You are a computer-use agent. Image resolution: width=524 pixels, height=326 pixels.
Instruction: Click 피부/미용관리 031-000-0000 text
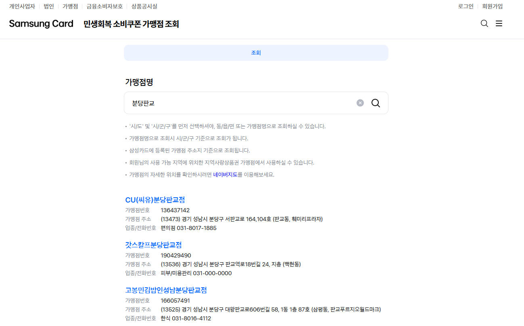click(x=196, y=273)
